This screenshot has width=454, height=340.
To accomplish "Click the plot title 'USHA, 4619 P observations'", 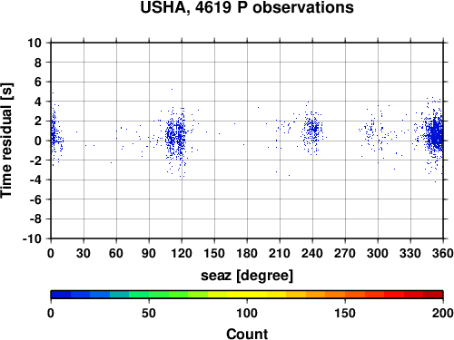I will (x=247, y=7).
